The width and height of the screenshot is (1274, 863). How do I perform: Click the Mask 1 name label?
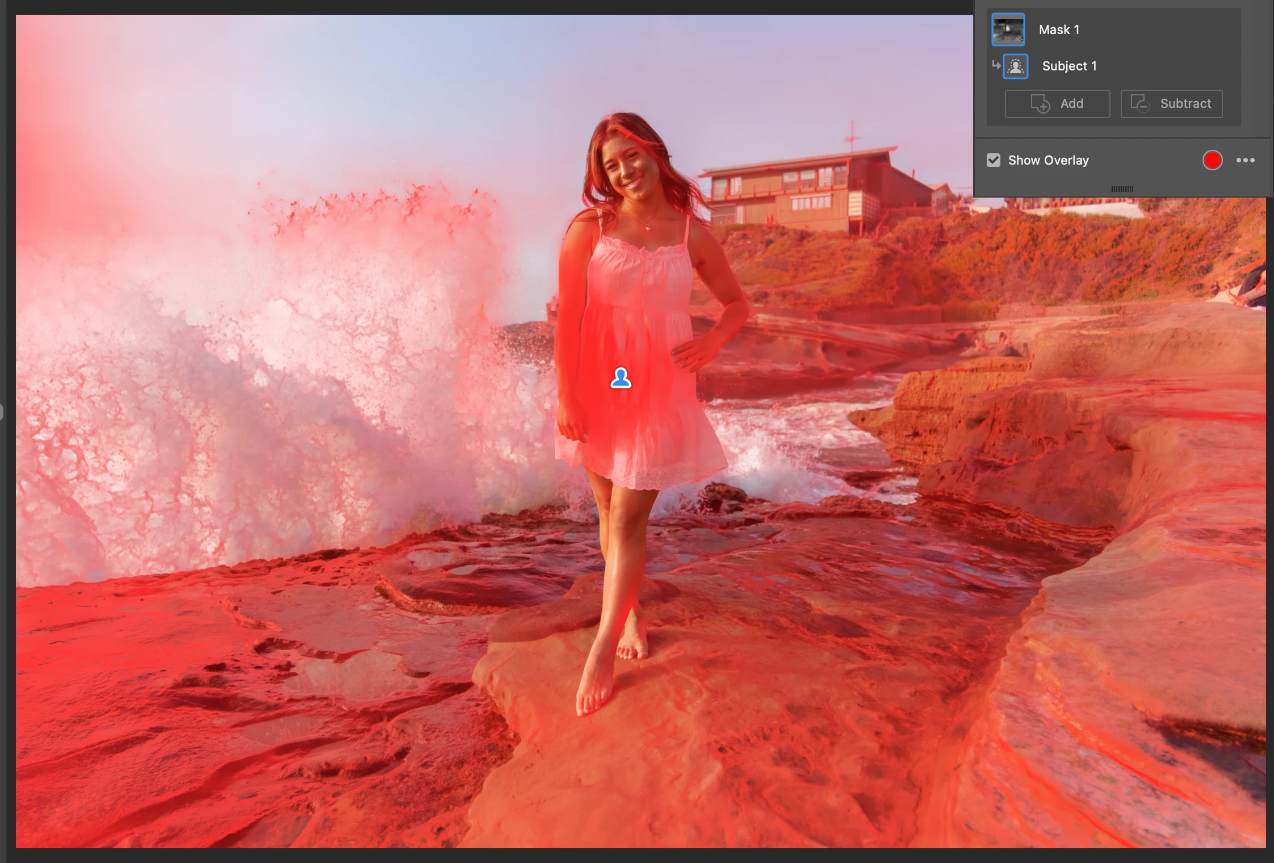1059,30
